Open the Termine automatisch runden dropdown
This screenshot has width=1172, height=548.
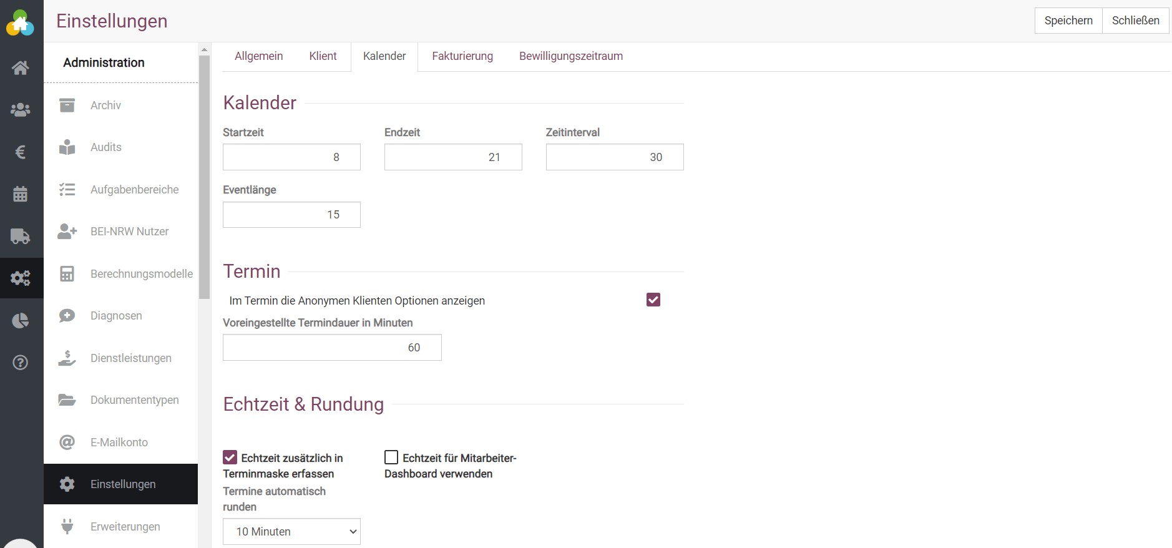(x=291, y=531)
